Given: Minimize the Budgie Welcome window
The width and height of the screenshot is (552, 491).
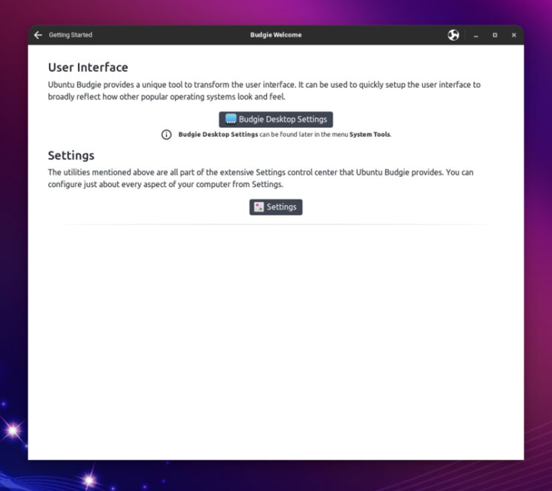Looking at the screenshot, I should 476,35.
